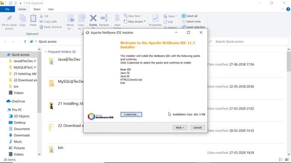Select Desktop in the navigation pane

tap(17, 123)
